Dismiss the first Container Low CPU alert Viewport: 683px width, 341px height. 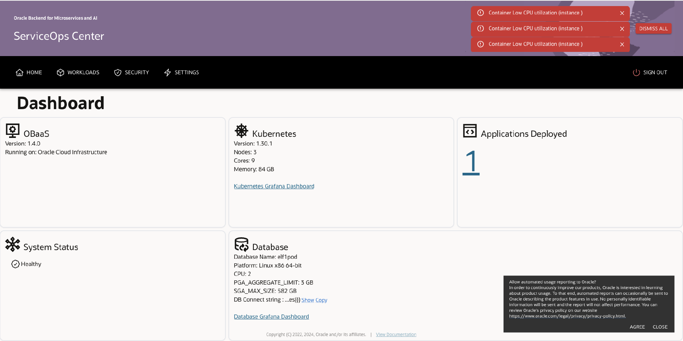pyautogui.click(x=622, y=13)
